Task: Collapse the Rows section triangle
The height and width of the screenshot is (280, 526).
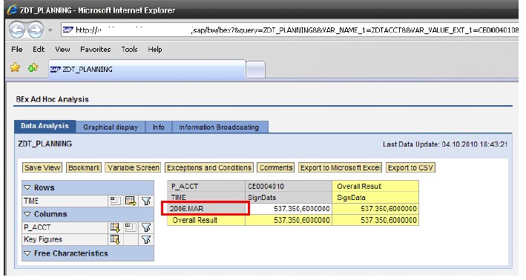Action: [x=27, y=187]
